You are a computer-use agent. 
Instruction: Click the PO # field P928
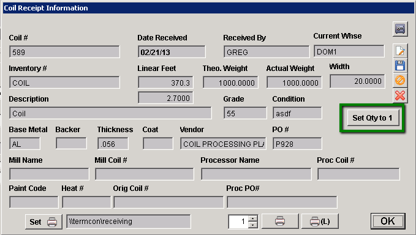[297, 144]
